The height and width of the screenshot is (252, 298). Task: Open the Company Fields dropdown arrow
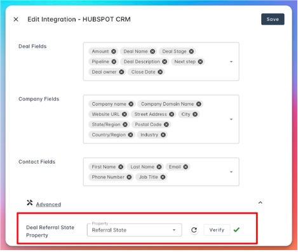pos(231,119)
